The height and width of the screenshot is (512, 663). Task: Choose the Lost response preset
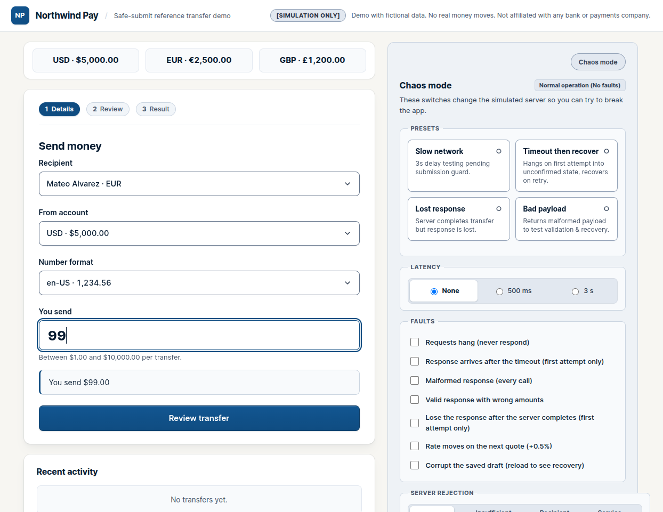[x=459, y=219]
